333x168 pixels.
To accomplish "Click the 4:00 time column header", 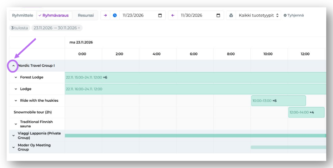I will click(x=157, y=54).
